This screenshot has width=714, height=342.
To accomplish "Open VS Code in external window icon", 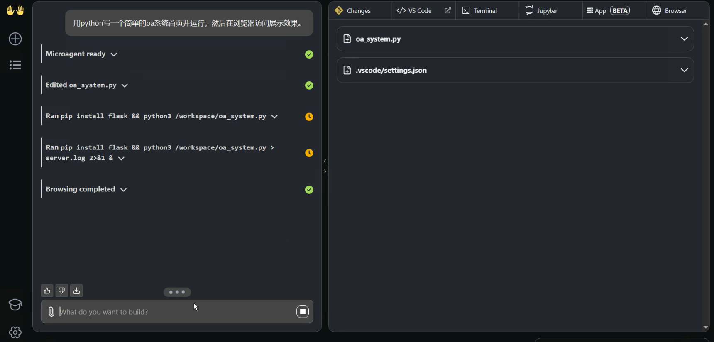I will (x=447, y=10).
